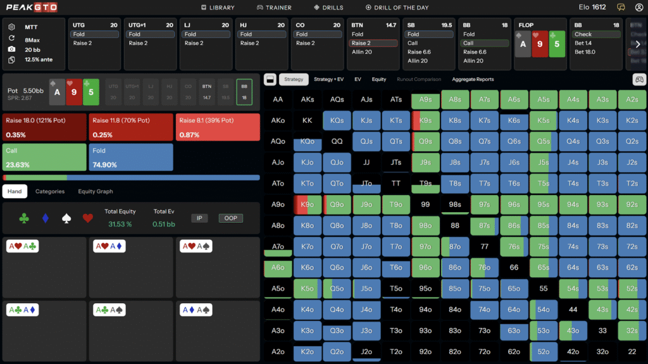This screenshot has width=648, height=364.
Task: Open the Aggregate Reports view
Action: pos(473,80)
